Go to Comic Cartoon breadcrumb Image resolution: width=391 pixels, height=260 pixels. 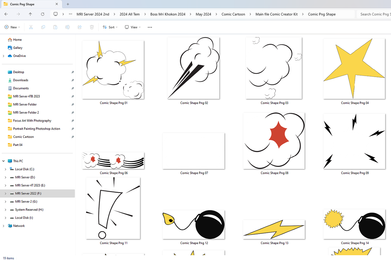coord(233,14)
